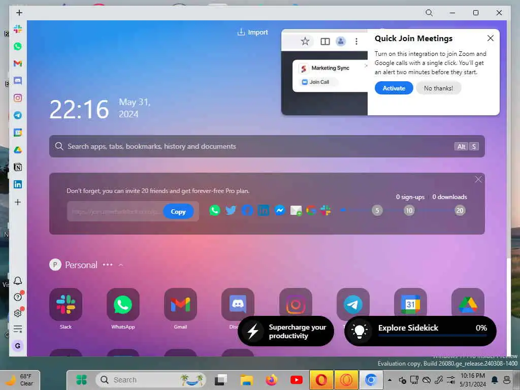Open the taskbar weather widget
The height and width of the screenshot is (390, 520).
(20, 380)
